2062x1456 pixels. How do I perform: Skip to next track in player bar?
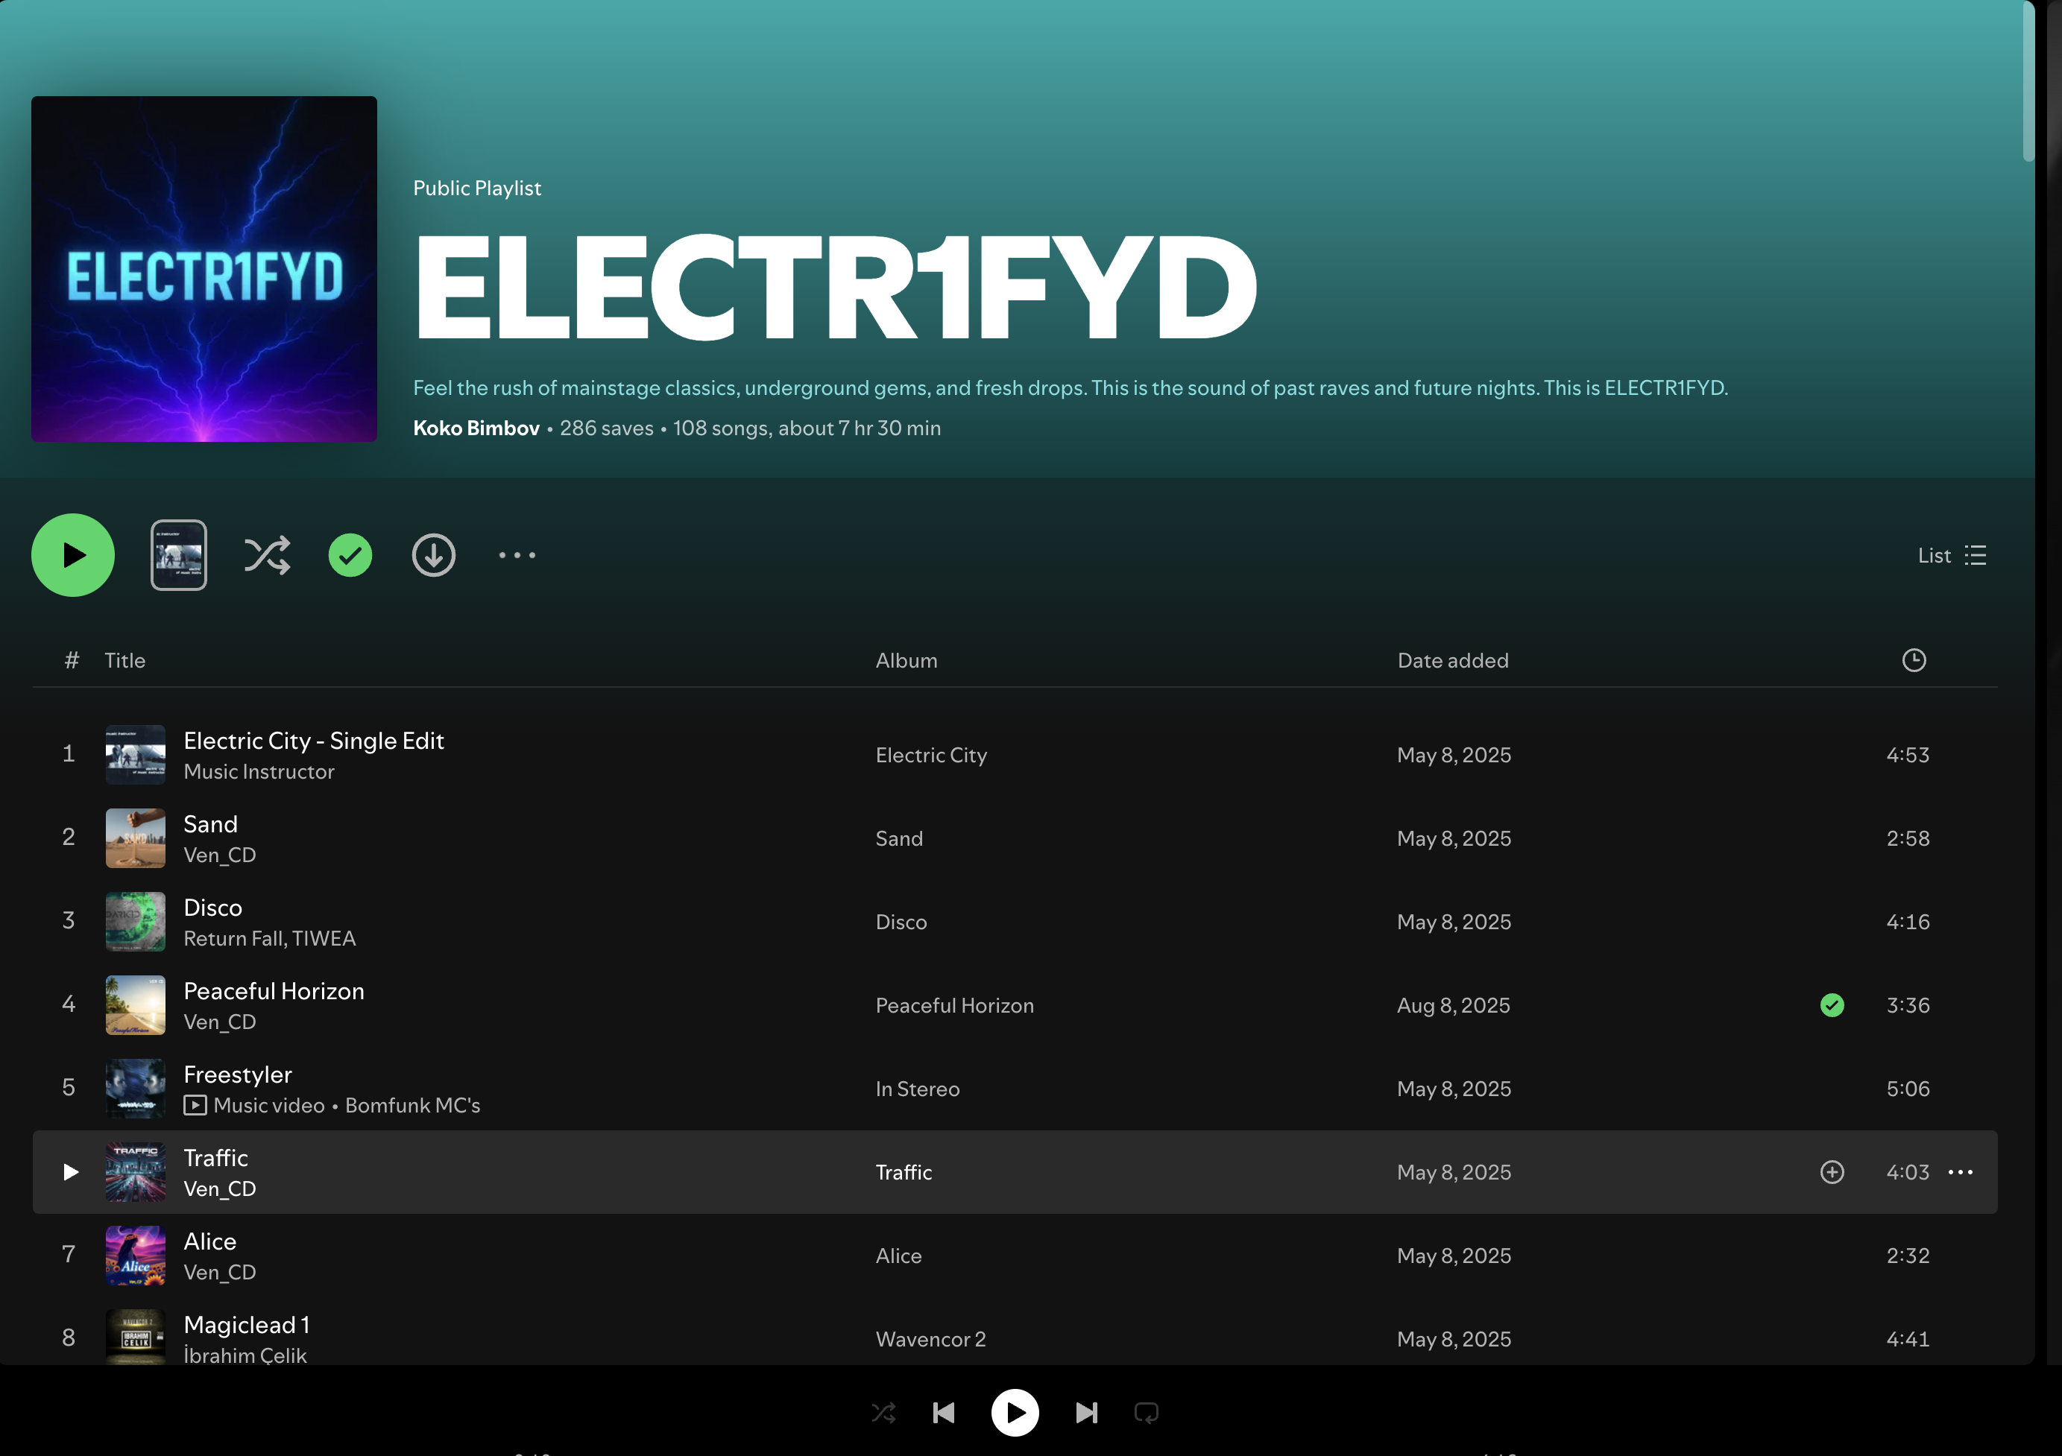(1085, 1413)
